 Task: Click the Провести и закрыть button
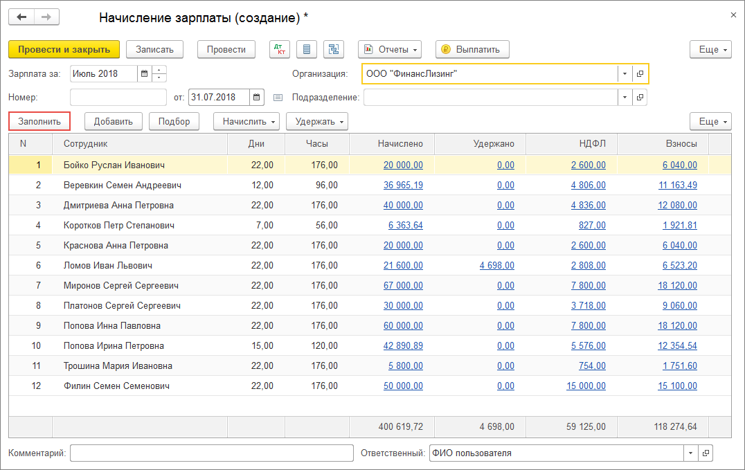coord(64,49)
